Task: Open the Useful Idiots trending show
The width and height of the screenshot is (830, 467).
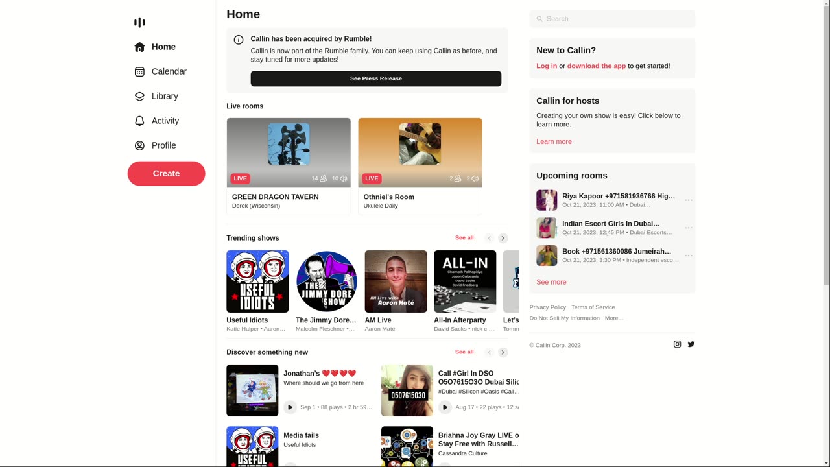Action: (x=257, y=281)
